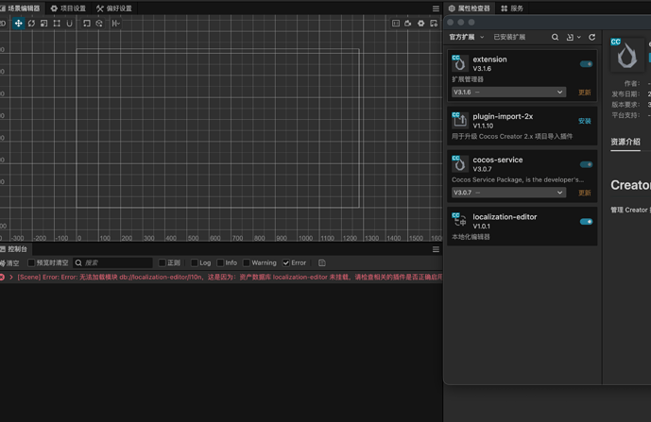651x422 pixels.
Task: Click the cocos-service package icon
Action: point(460,163)
